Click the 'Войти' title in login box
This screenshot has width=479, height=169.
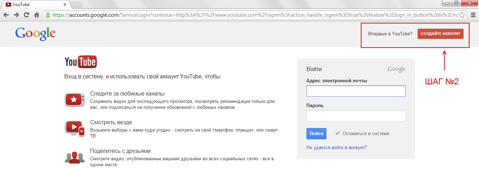tap(314, 69)
